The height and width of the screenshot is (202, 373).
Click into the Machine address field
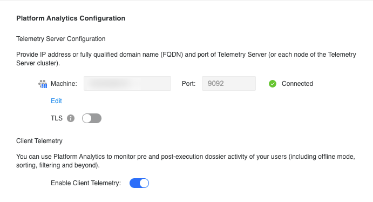tap(127, 84)
